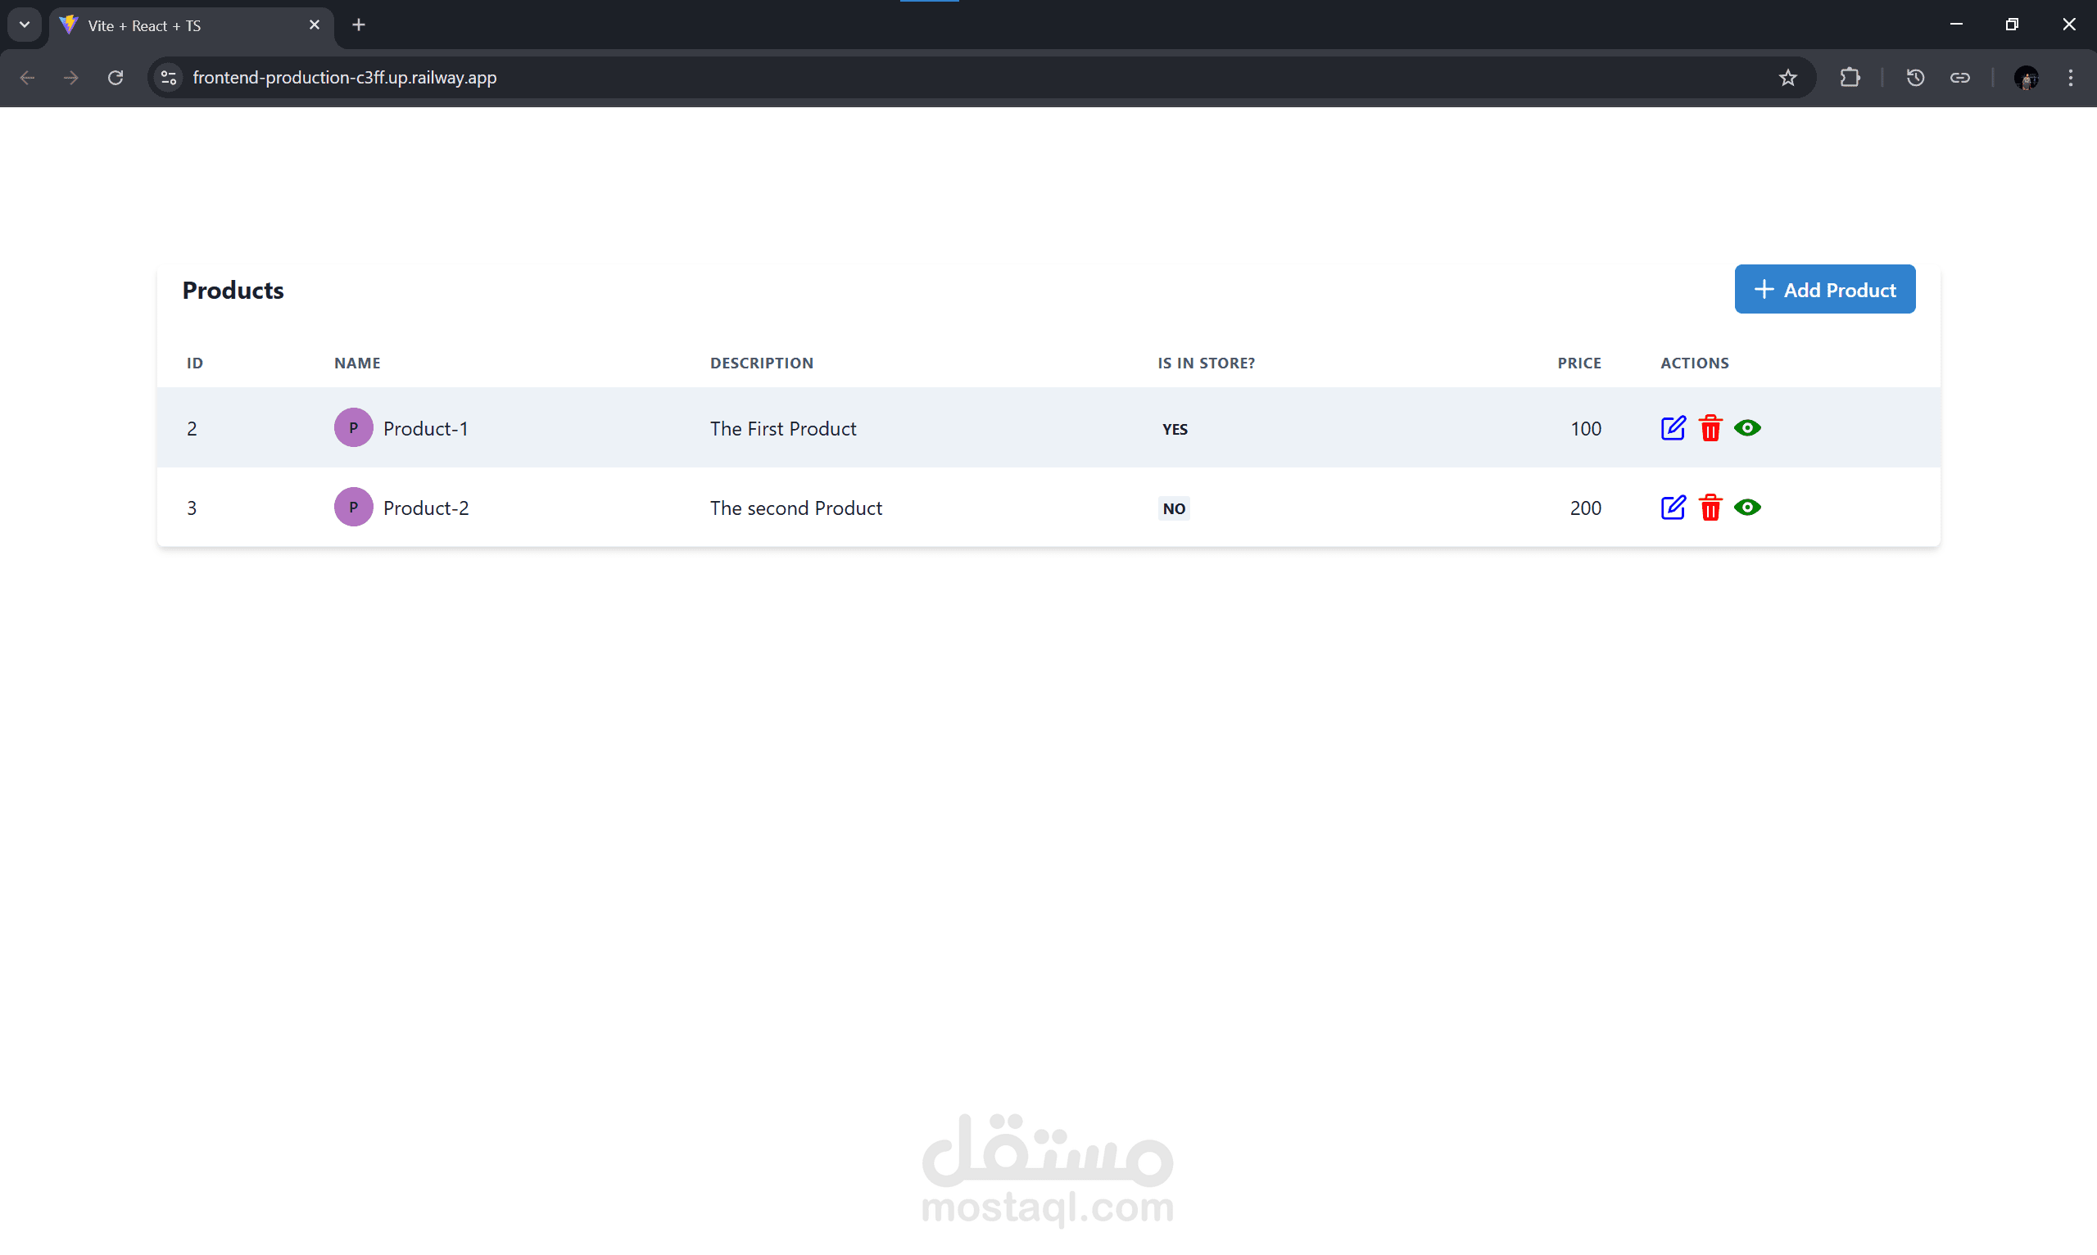Edit Product-2 using the pencil icon

tap(1673, 508)
